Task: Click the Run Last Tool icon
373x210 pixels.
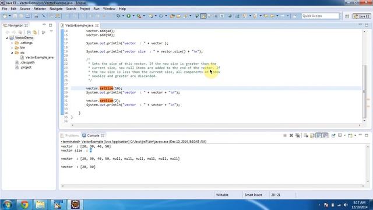Action: tap(139, 16)
